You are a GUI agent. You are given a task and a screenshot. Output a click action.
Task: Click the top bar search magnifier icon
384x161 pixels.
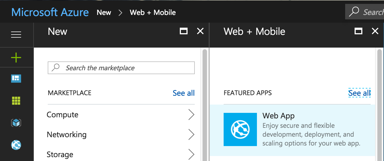354,12
